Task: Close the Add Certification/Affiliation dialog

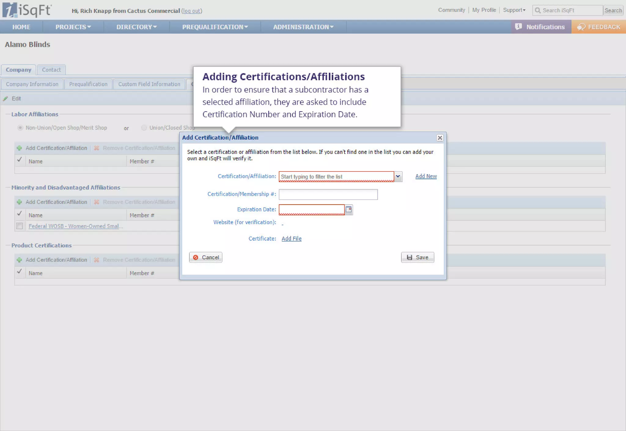Action: (x=440, y=138)
